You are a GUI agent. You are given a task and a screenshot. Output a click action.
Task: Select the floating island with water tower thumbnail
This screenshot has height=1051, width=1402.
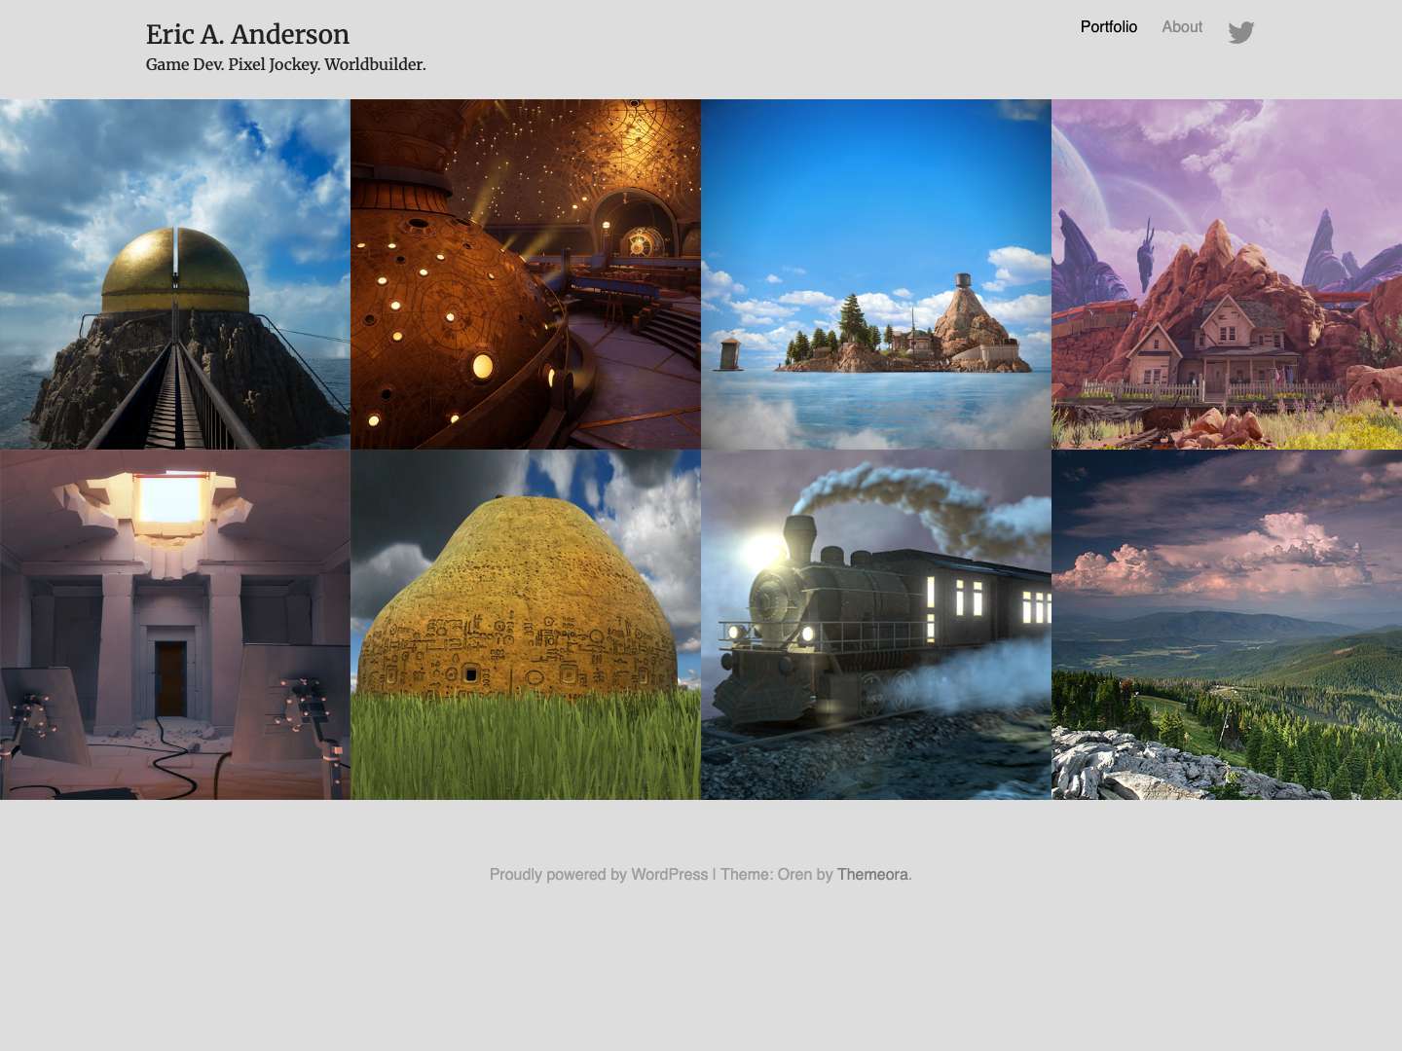coord(876,273)
